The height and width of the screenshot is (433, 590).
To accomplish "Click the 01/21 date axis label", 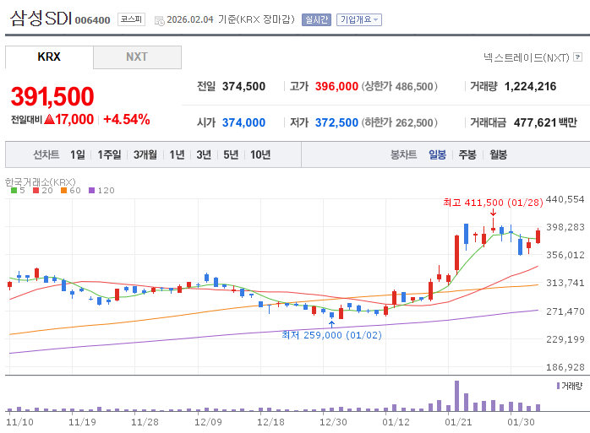I will [x=458, y=422].
